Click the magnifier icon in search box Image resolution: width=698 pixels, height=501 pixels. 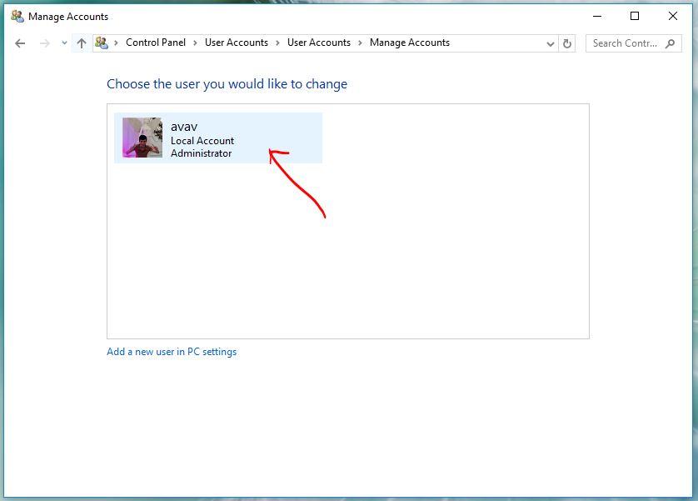(671, 43)
